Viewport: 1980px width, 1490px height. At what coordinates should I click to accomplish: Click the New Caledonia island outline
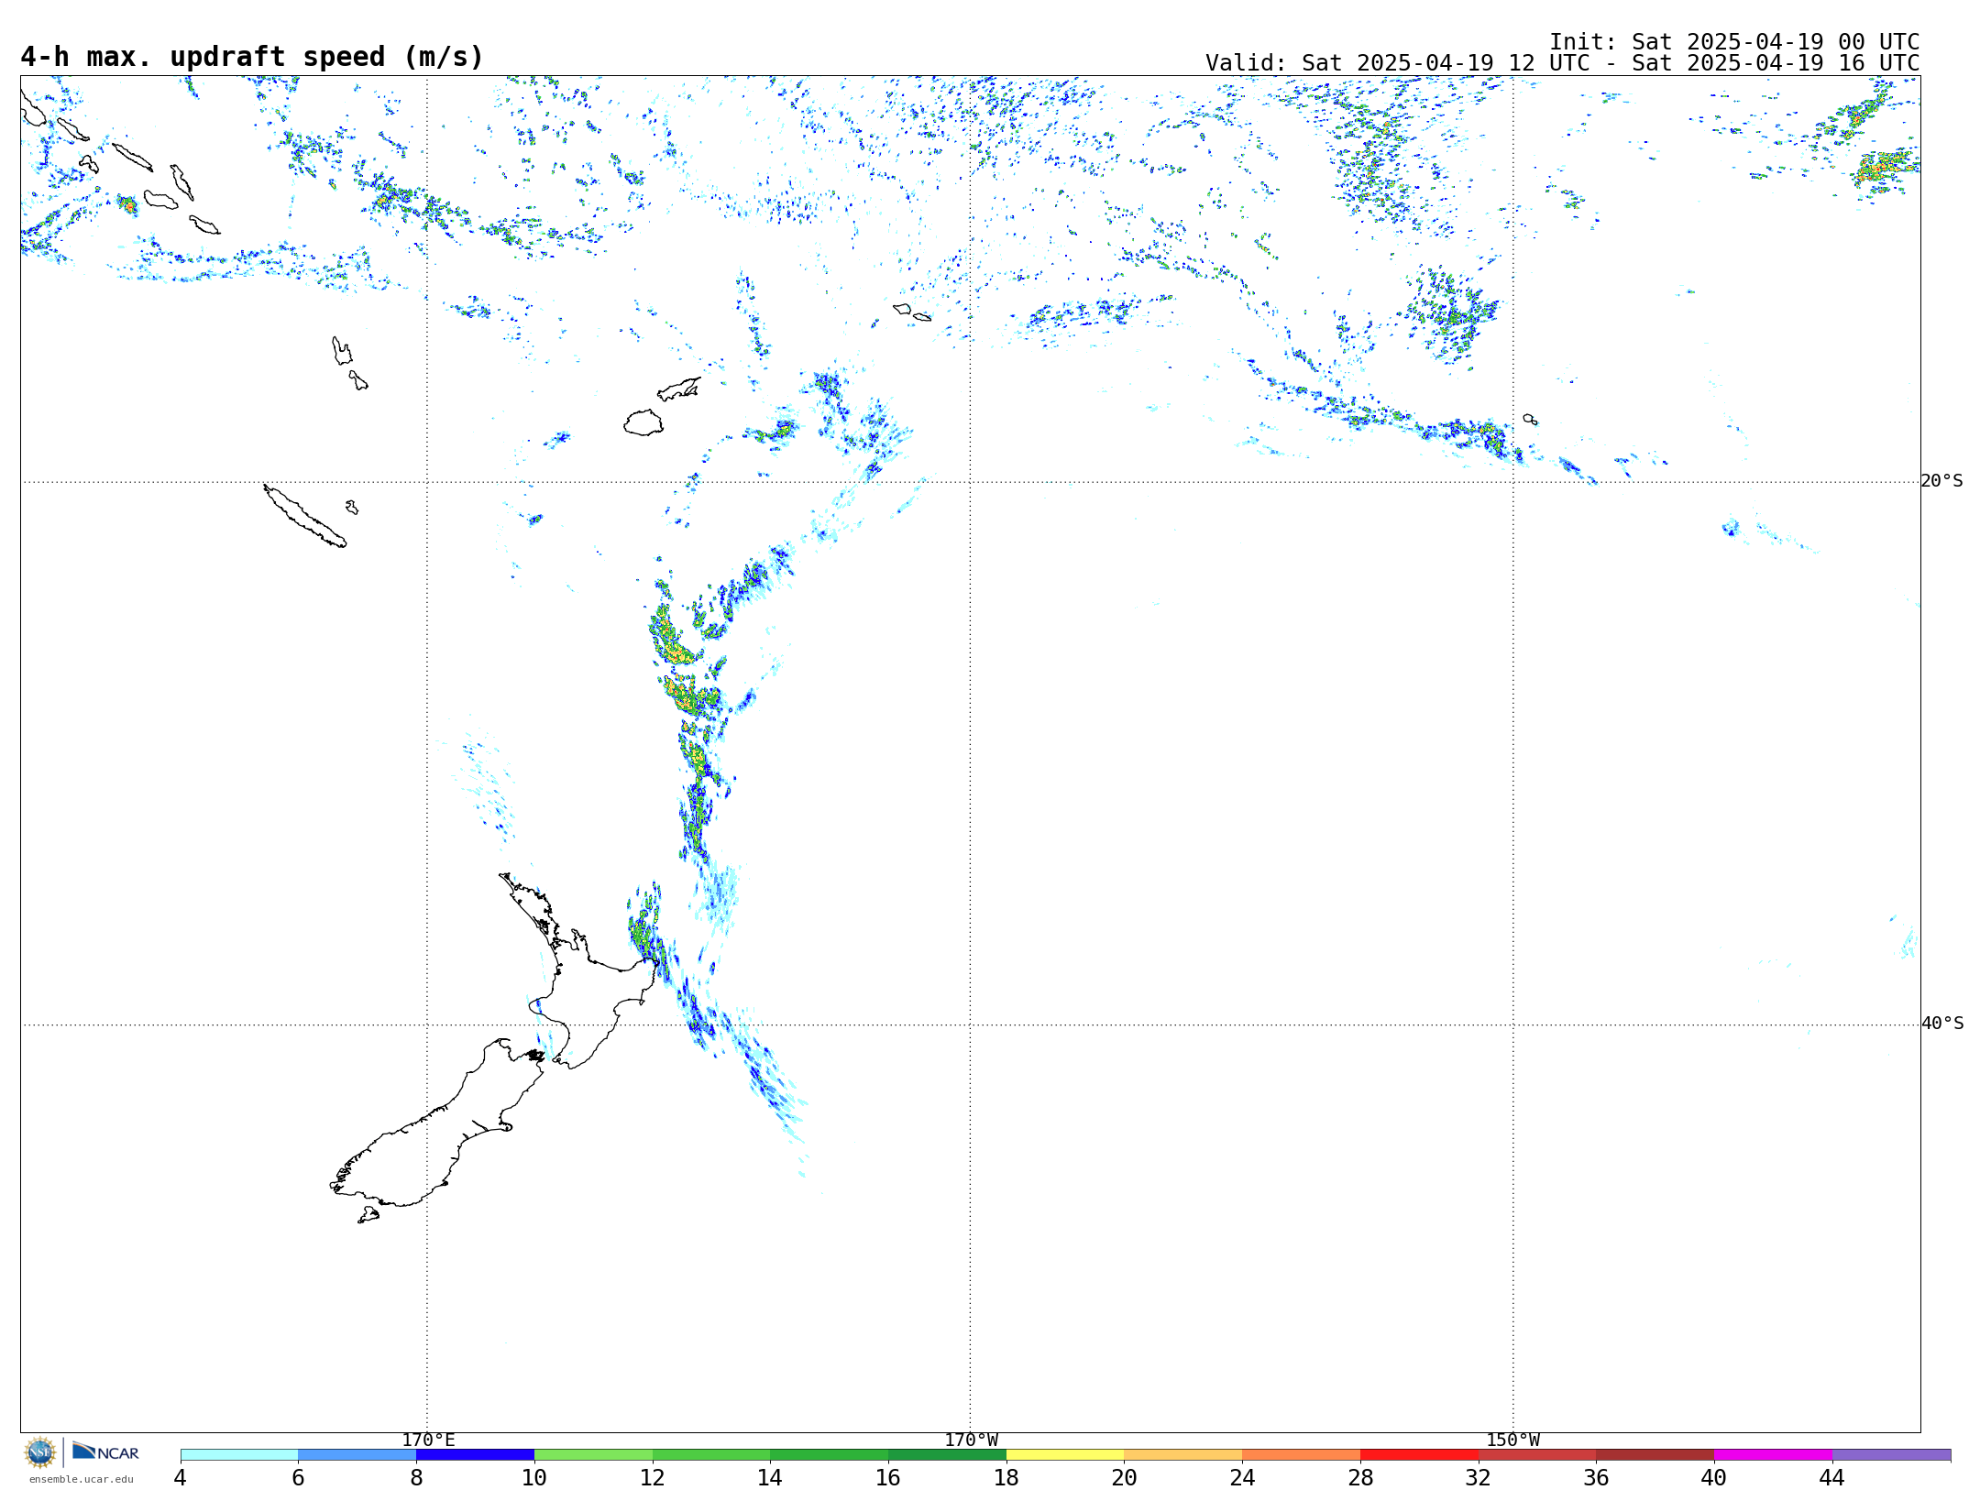[304, 516]
